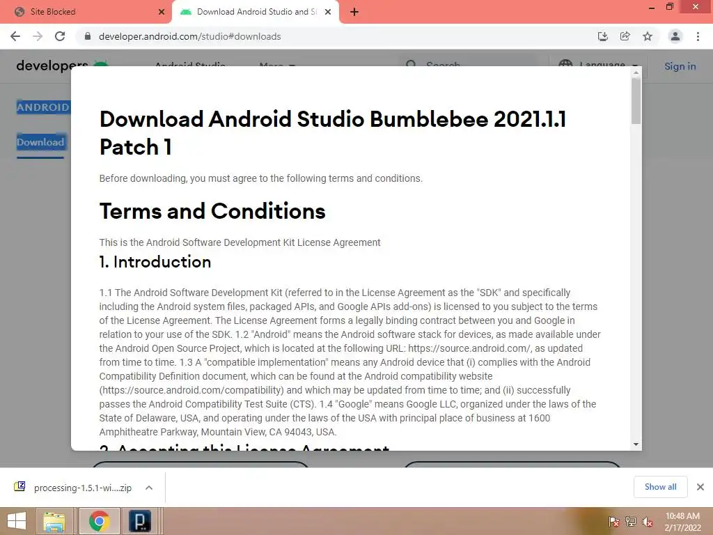Expand options for processing zip download
Screen dimensions: 713x535
pos(149,488)
